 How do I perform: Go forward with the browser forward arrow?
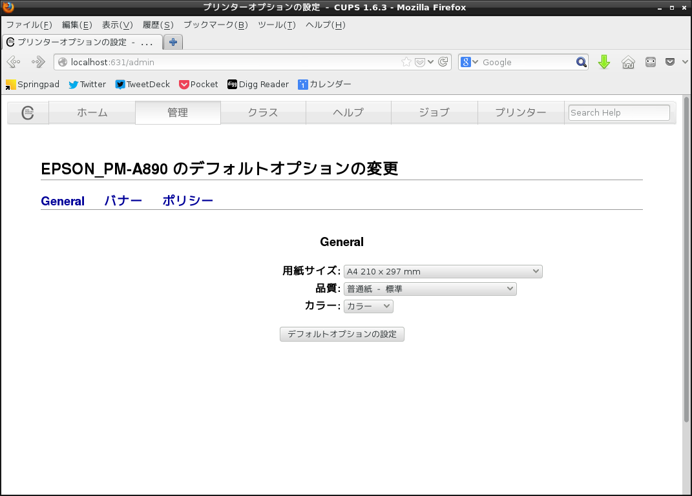click(x=38, y=62)
